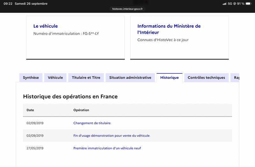Click Informations du Ministère de l'Intérieur heading
Image resolution: width=255 pixels, height=167 pixels.
coord(169,29)
